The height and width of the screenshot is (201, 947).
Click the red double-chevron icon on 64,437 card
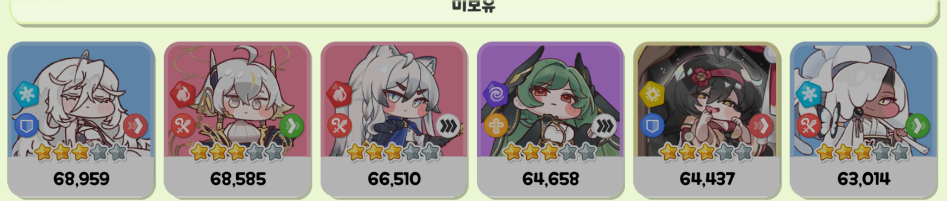pyautogui.click(x=761, y=126)
